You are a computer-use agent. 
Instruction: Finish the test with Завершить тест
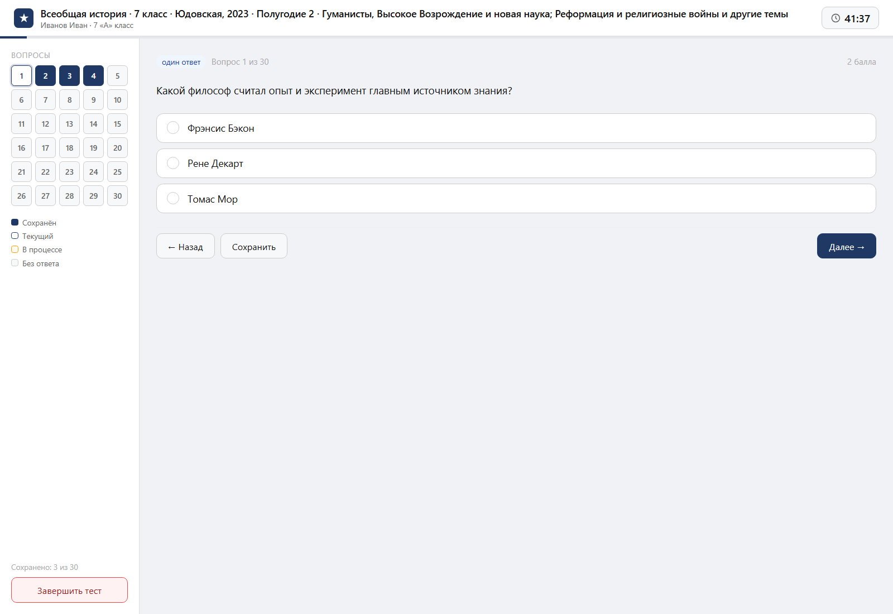pos(69,590)
